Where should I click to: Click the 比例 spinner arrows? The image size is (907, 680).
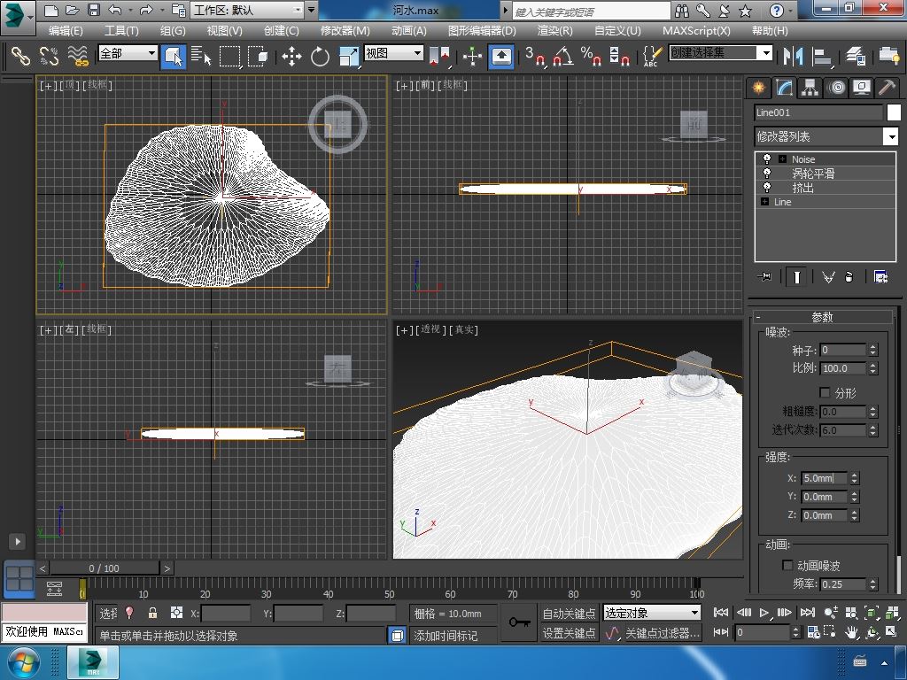pyautogui.click(x=872, y=368)
